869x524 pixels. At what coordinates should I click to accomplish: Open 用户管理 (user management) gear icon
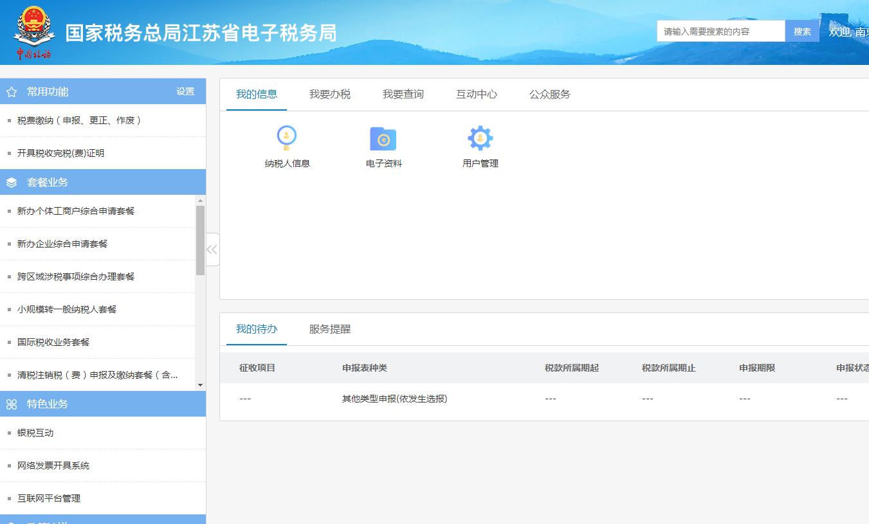click(x=479, y=145)
